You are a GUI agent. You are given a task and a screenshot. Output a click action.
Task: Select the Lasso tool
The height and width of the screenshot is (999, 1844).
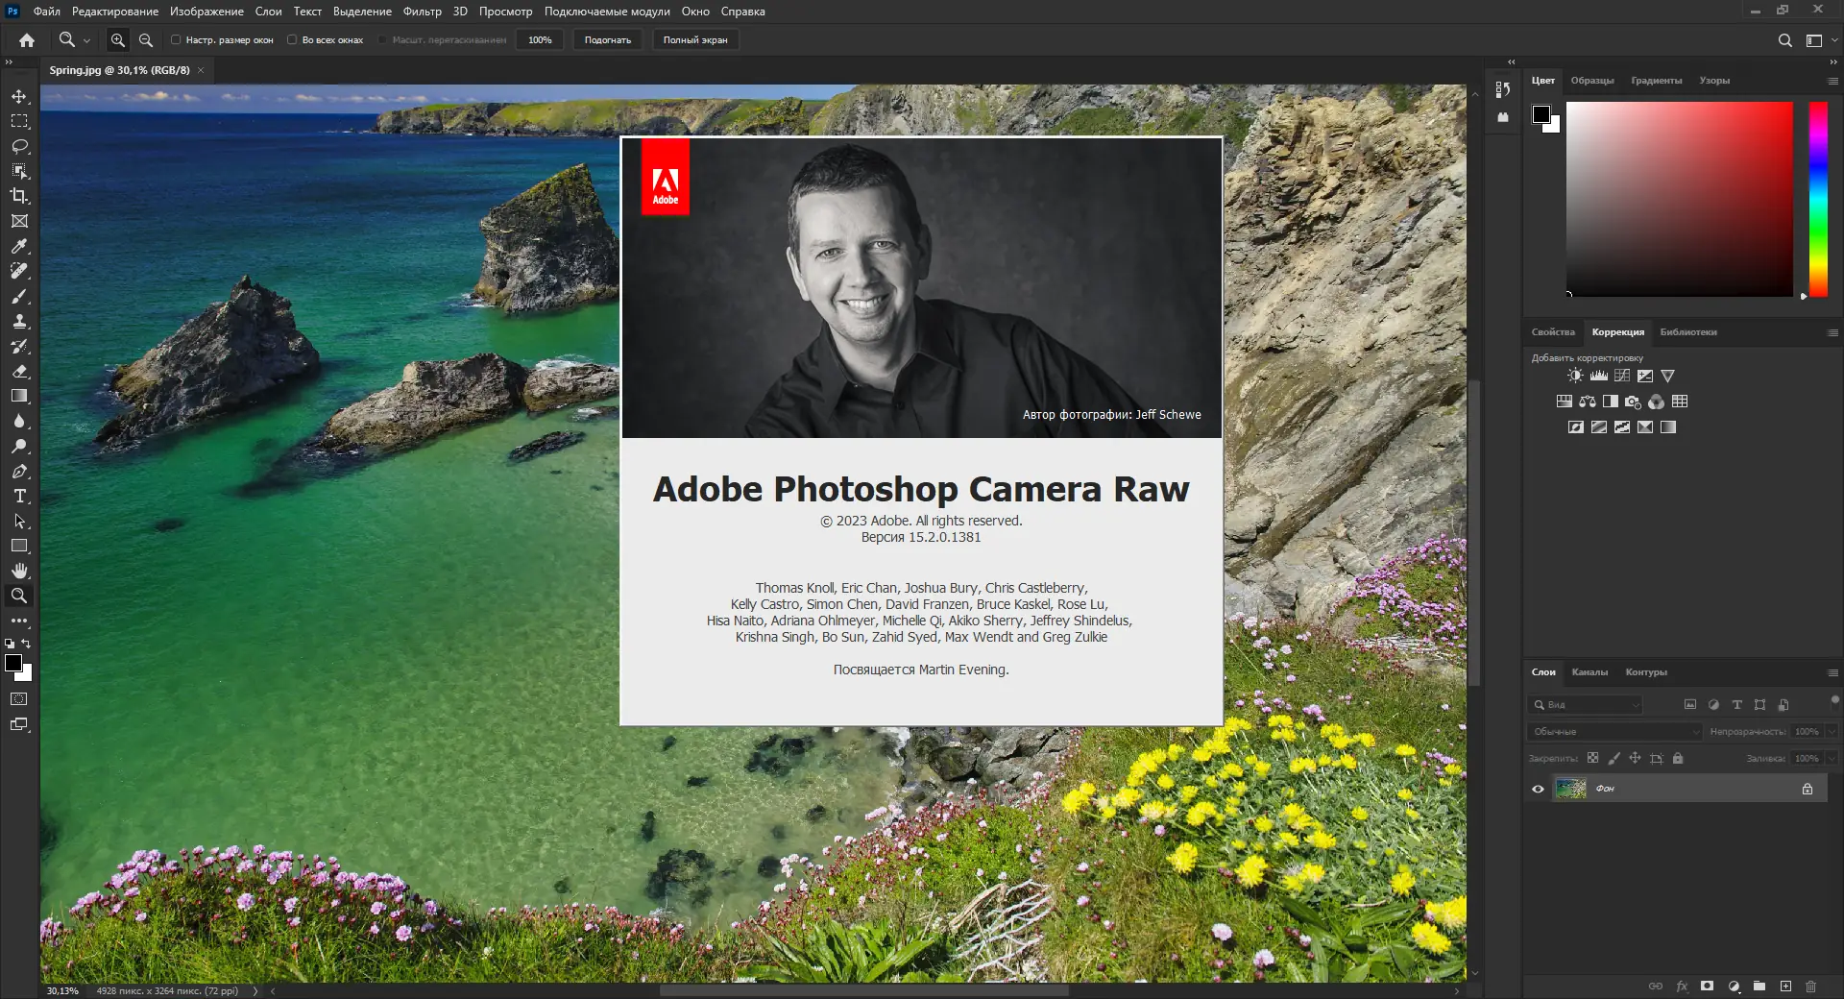(x=19, y=147)
